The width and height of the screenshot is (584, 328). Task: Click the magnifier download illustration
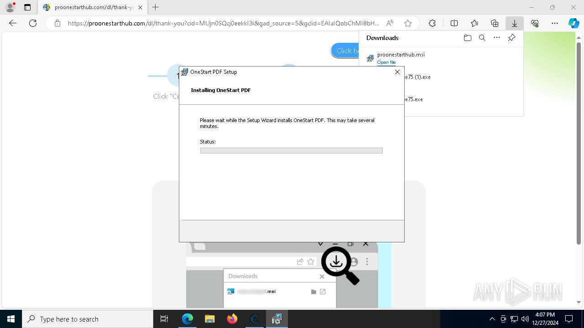pos(340,265)
